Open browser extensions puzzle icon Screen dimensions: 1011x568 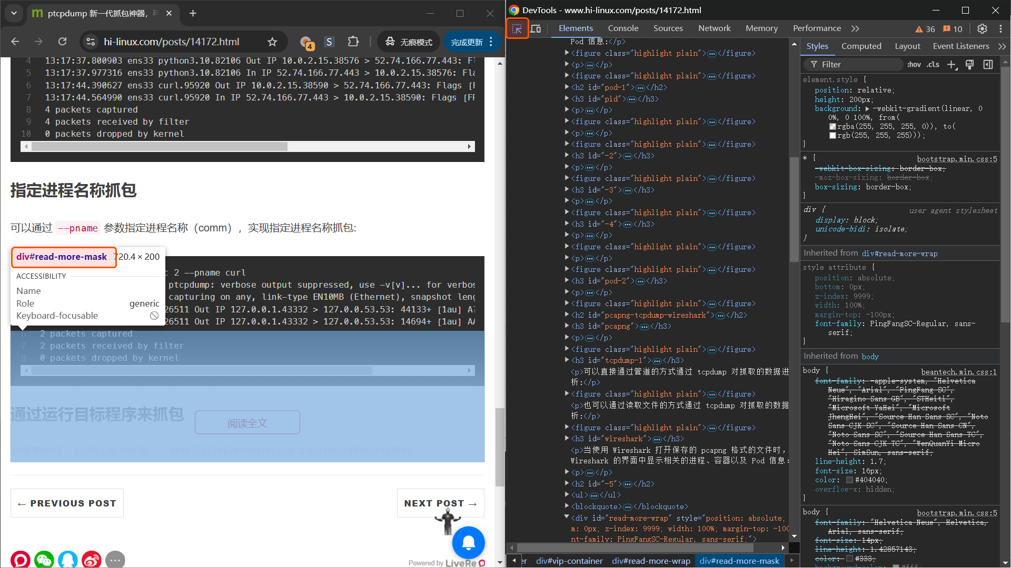tap(353, 42)
